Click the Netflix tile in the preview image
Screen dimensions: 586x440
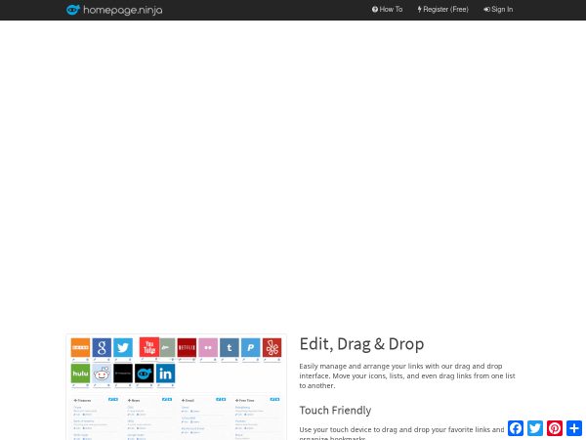(x=187, y=347)
